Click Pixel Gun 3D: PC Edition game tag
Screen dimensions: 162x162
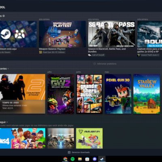(x=53, y=52)
